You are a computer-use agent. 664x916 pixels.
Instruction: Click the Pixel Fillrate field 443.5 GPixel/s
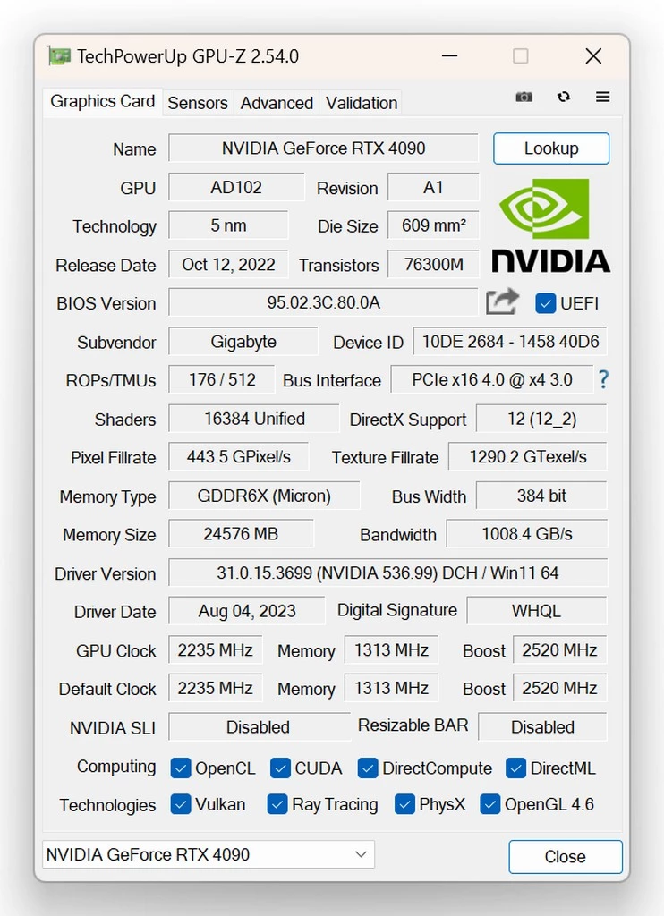(238, 457)
